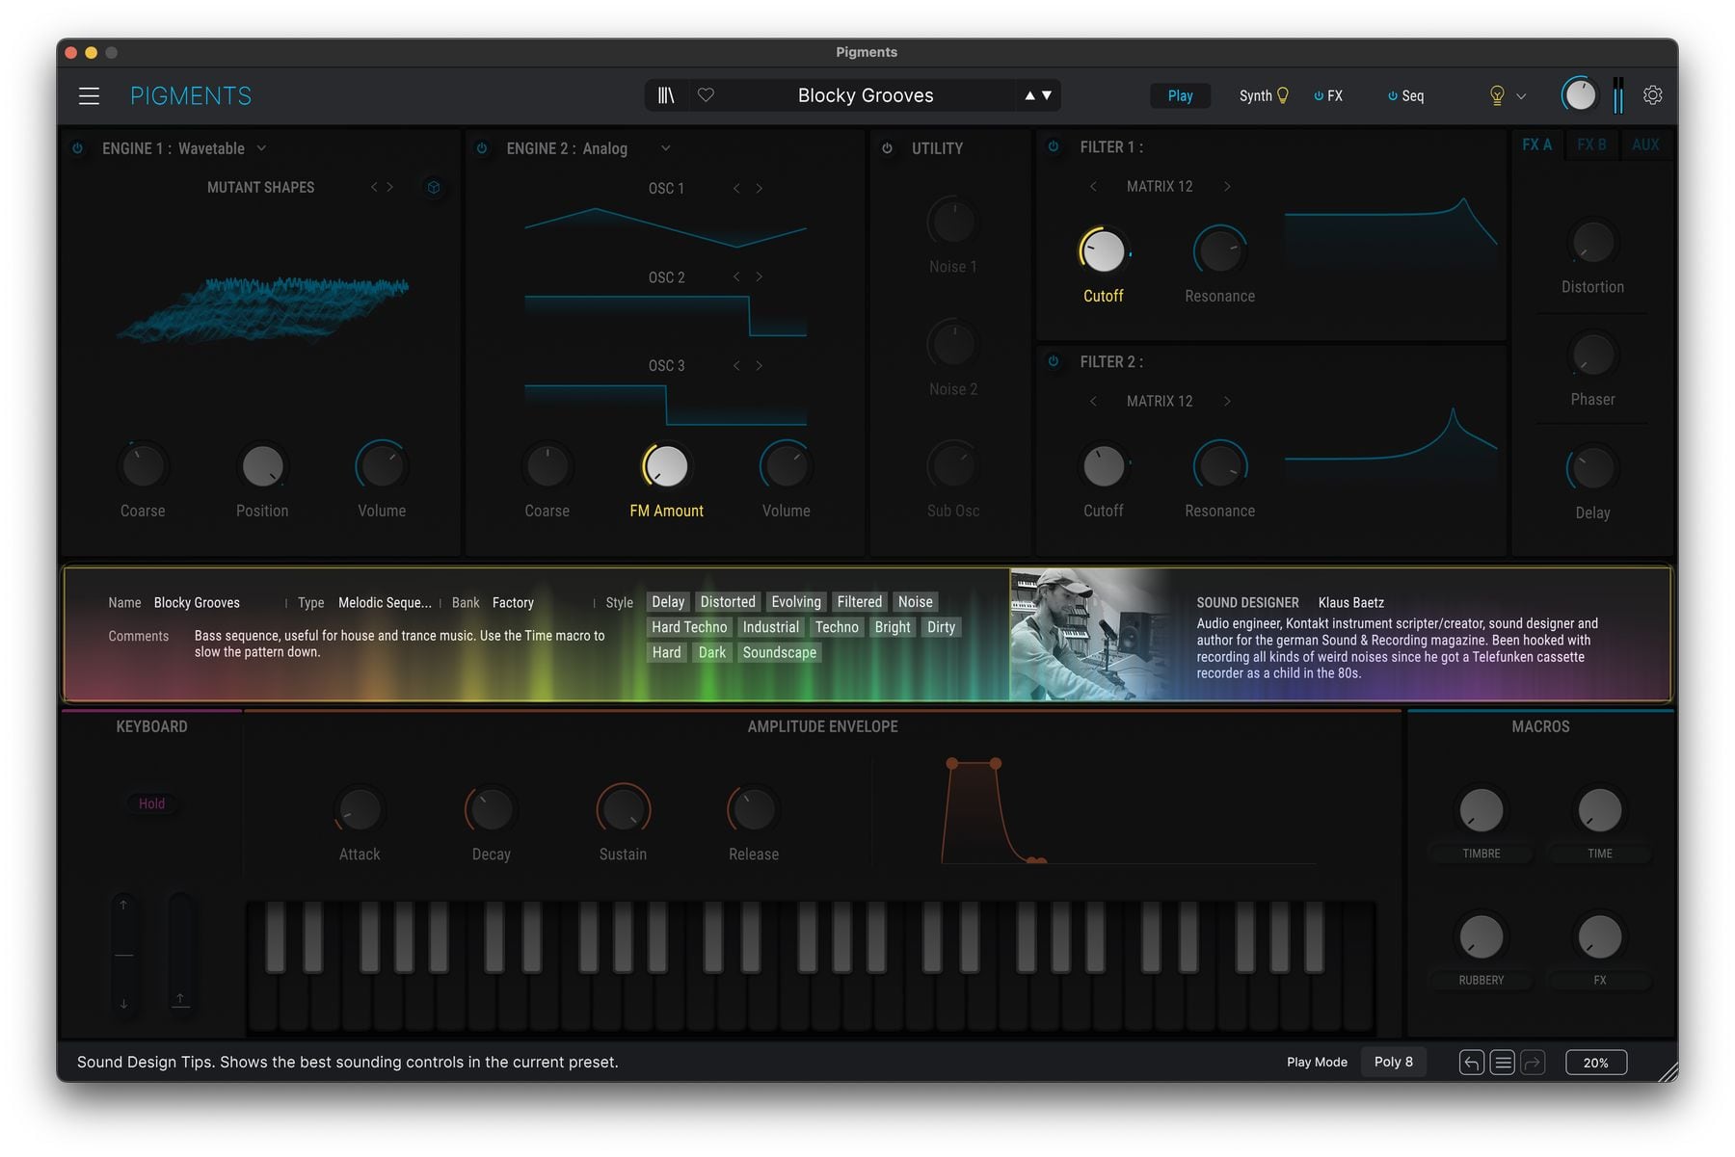Expand the Engine 1 Wavetable type dropdown
This screenshot has height=1157, width=1735.
[261, 148]
